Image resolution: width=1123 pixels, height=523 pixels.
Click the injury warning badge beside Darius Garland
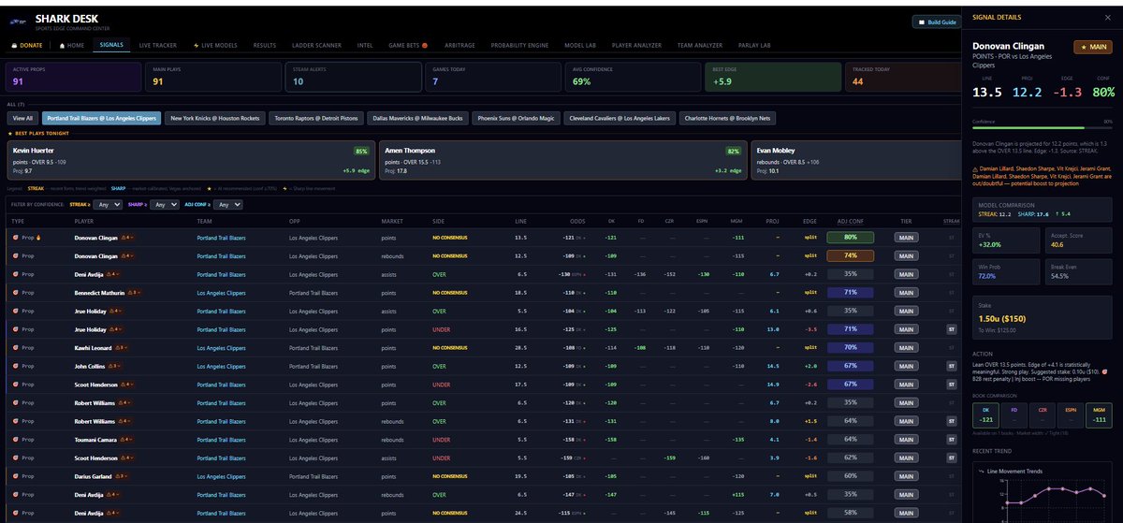[120, 475]
